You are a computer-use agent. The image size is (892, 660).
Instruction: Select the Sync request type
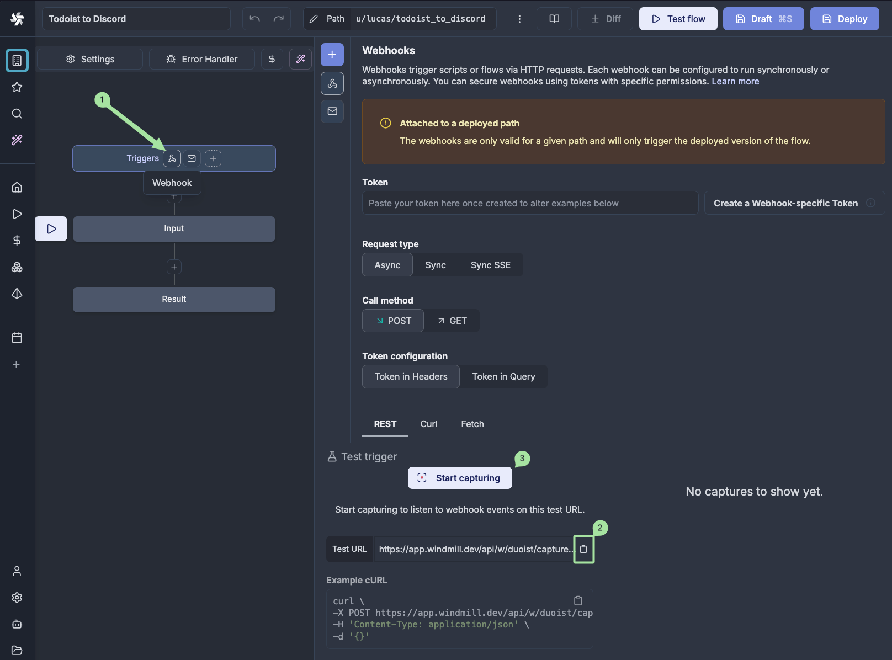(436, 265)
